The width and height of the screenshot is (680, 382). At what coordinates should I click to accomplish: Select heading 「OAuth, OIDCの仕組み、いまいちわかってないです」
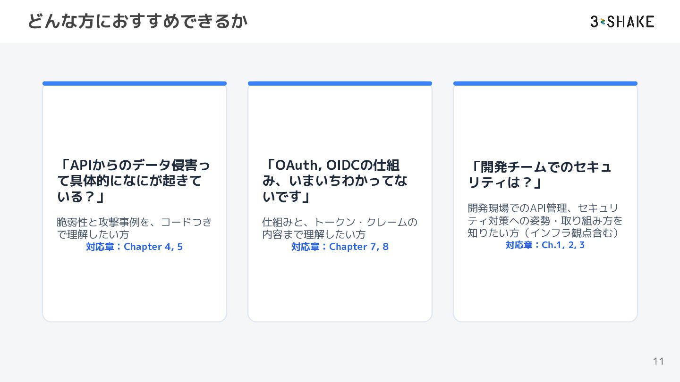[335, 181]
